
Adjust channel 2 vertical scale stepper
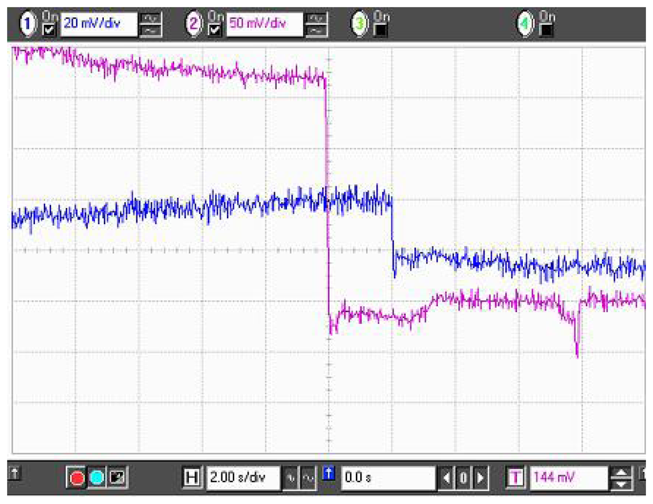pyautogui.click(x=315, y=26)
